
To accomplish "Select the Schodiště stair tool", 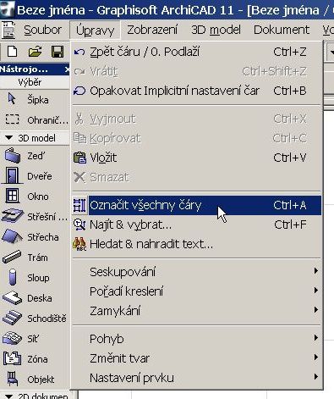I will [x=34, y=319].
